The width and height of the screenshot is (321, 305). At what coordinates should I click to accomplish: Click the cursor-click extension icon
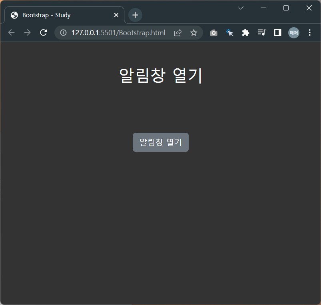click(x=229, y=32)
